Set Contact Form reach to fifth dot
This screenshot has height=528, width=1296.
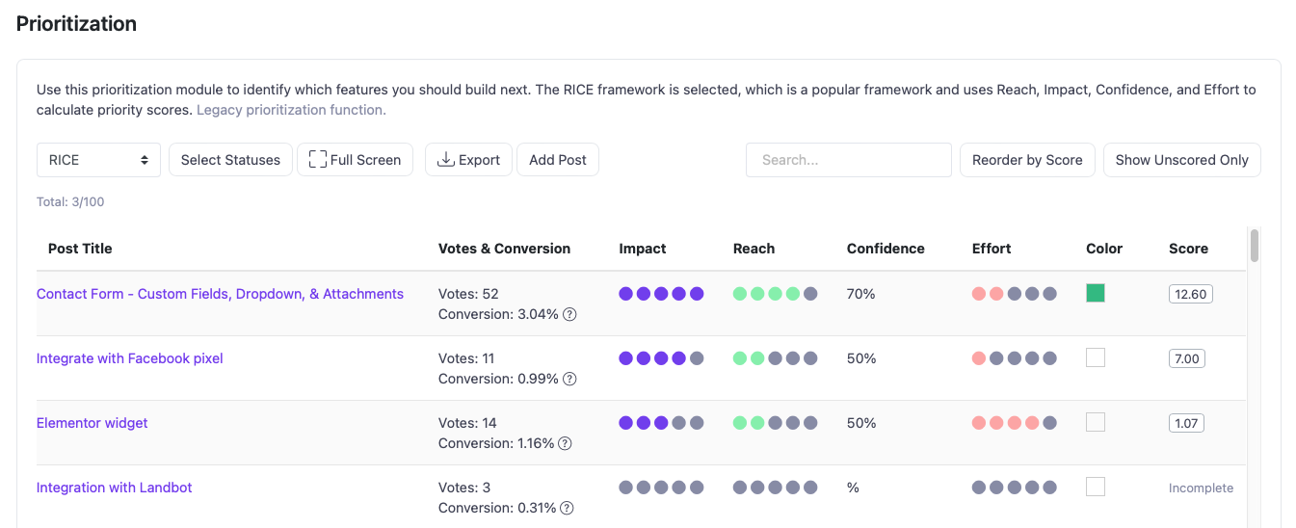pyautogui.click(x=810, y=294)
